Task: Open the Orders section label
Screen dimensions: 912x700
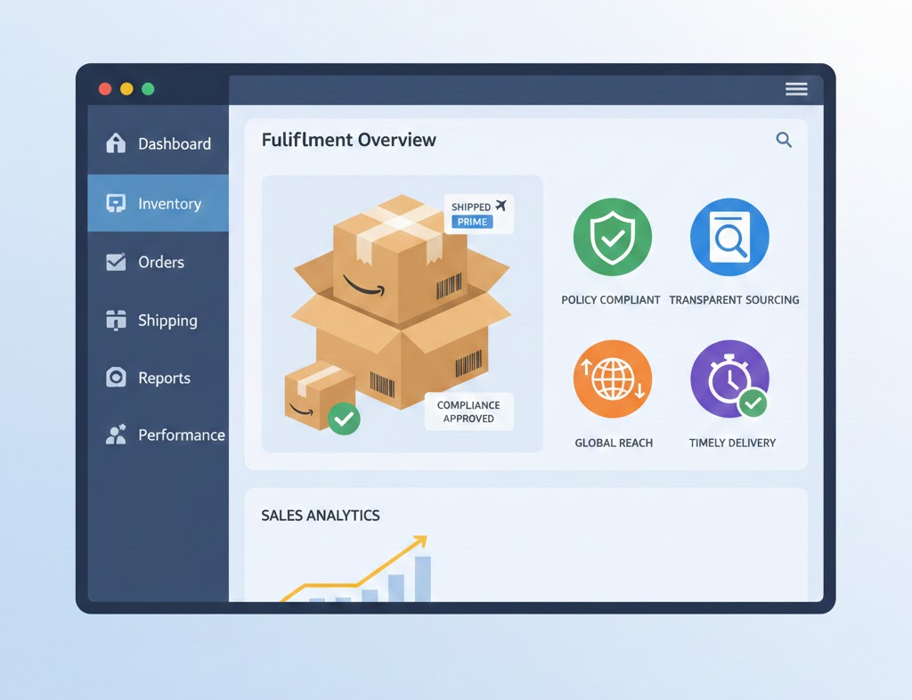Action: click(161, 262)
